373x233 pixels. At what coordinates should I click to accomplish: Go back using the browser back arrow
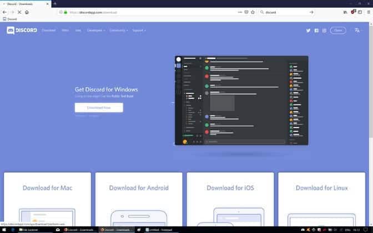click(5, 12)
